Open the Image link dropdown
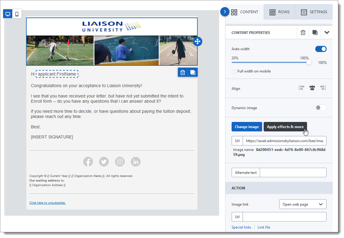Viewport: 344px width, 238px height. click(x=303, y=204)
